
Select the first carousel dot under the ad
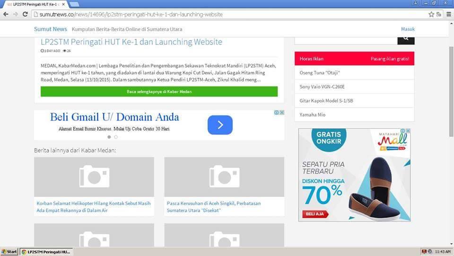tap(109, 137)
